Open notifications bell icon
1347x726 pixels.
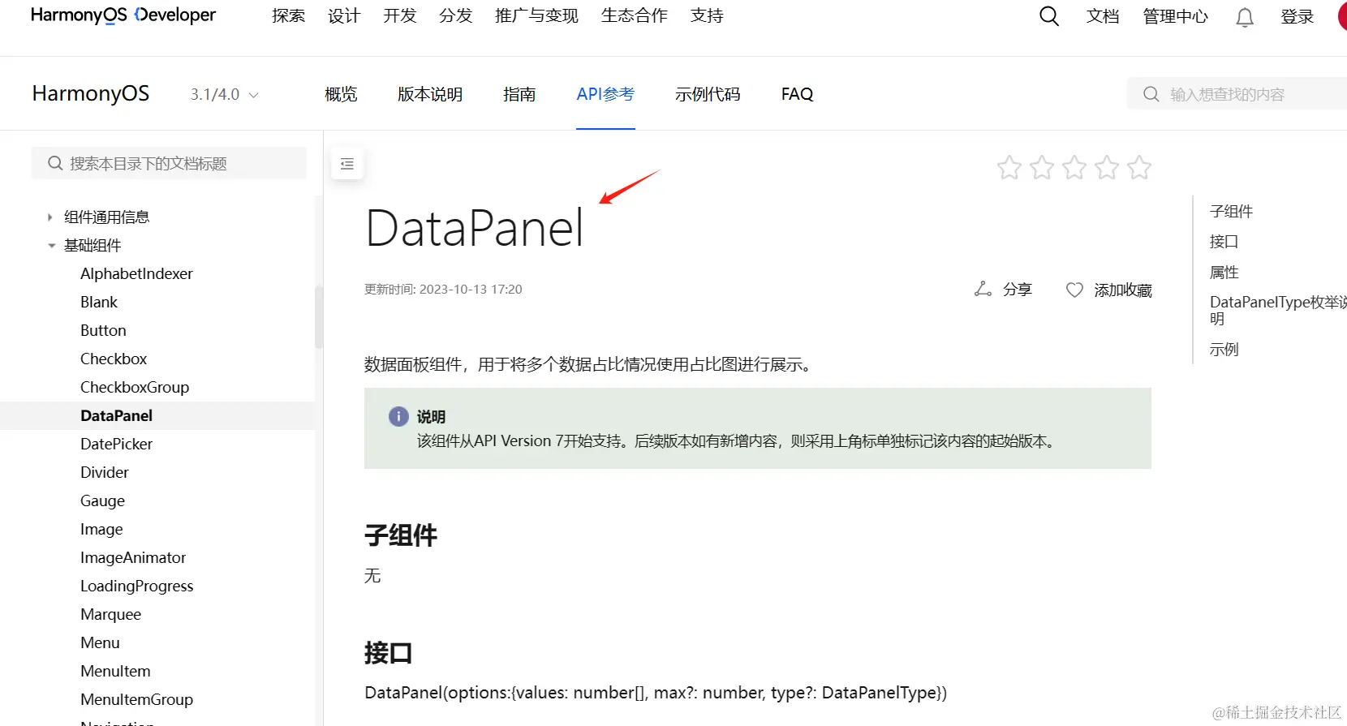[1245, 17]
